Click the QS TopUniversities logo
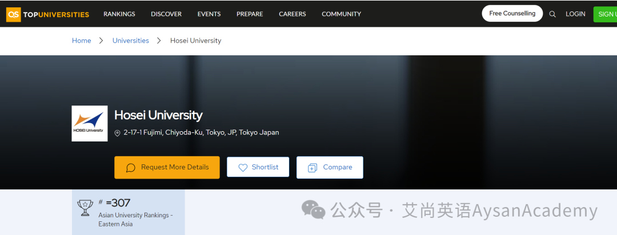 (x=47, y=14)
